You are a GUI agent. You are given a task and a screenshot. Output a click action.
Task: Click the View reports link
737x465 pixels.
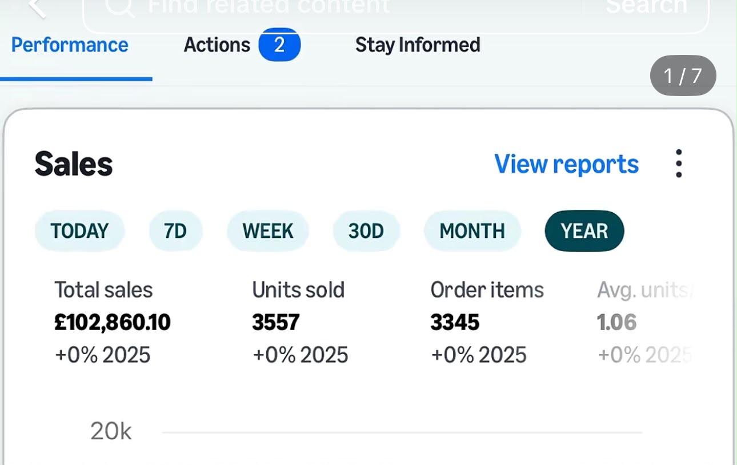[x=566, y=164]
